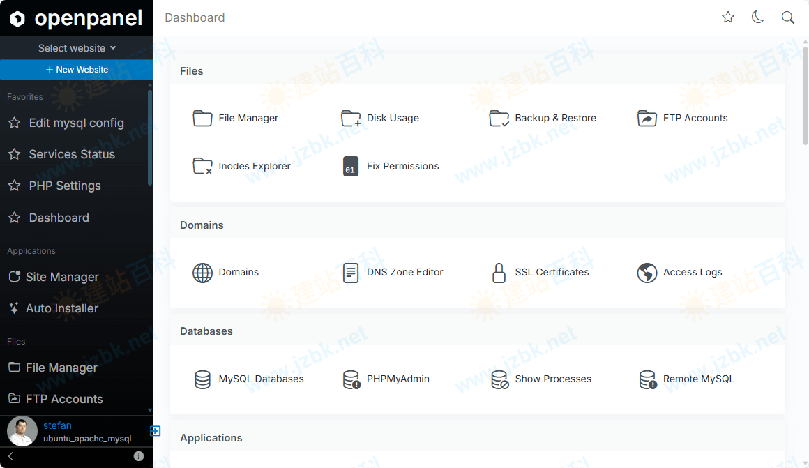
Task: Open the stefan user profile link
Action: (57, 425)
